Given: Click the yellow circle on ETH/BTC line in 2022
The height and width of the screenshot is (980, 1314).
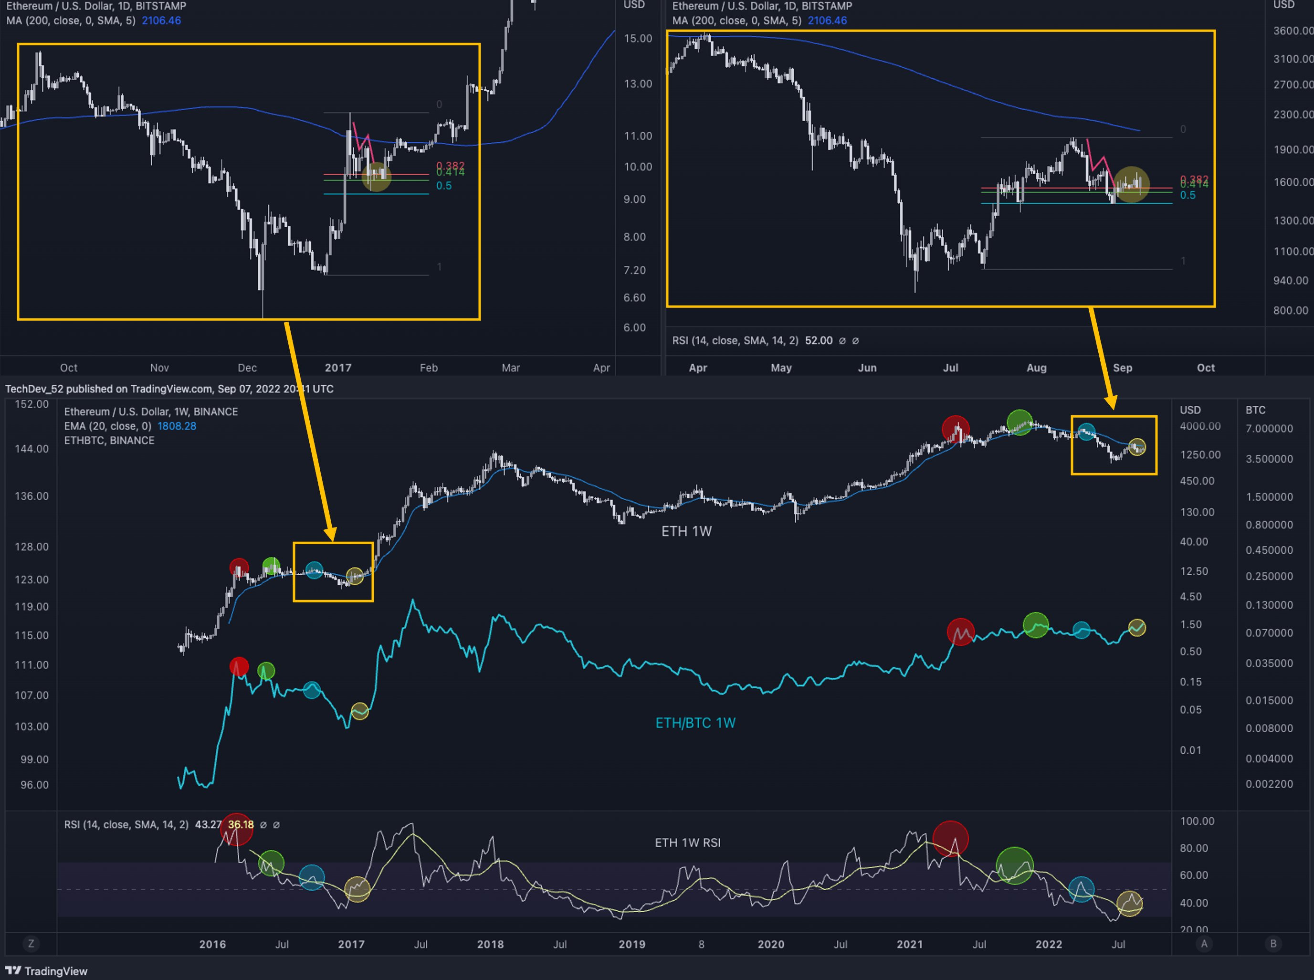Looking at the screenshot, I should click(x=1136, y=628).
